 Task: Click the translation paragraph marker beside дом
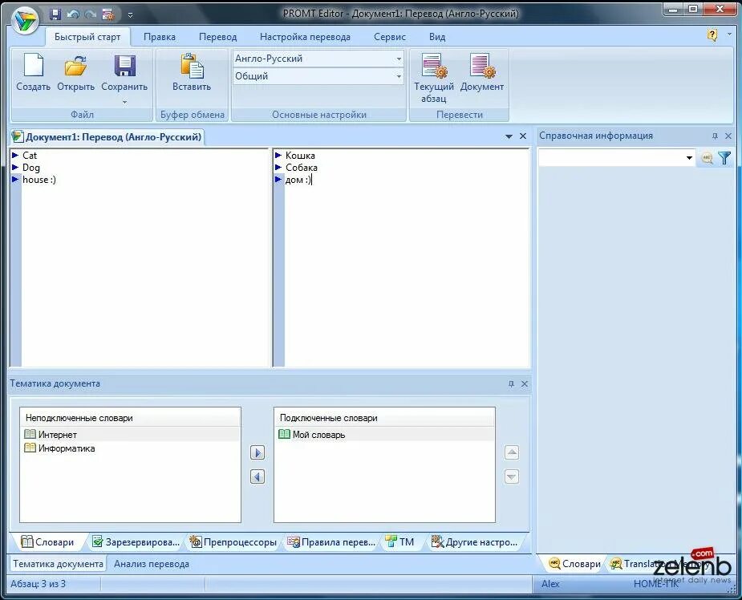point(278,180)
